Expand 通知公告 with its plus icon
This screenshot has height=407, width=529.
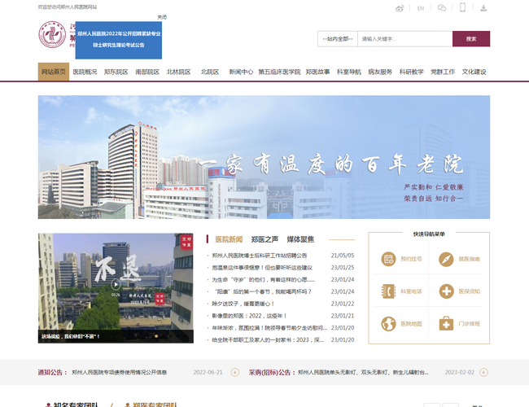235,372
